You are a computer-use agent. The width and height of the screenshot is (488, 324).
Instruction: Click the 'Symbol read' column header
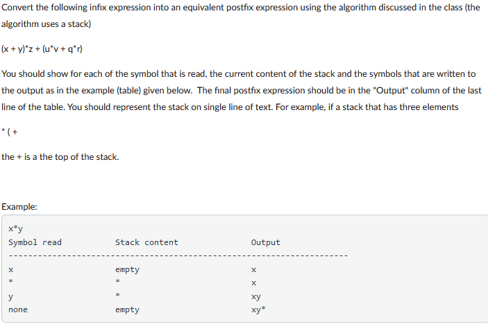[35, 242]
